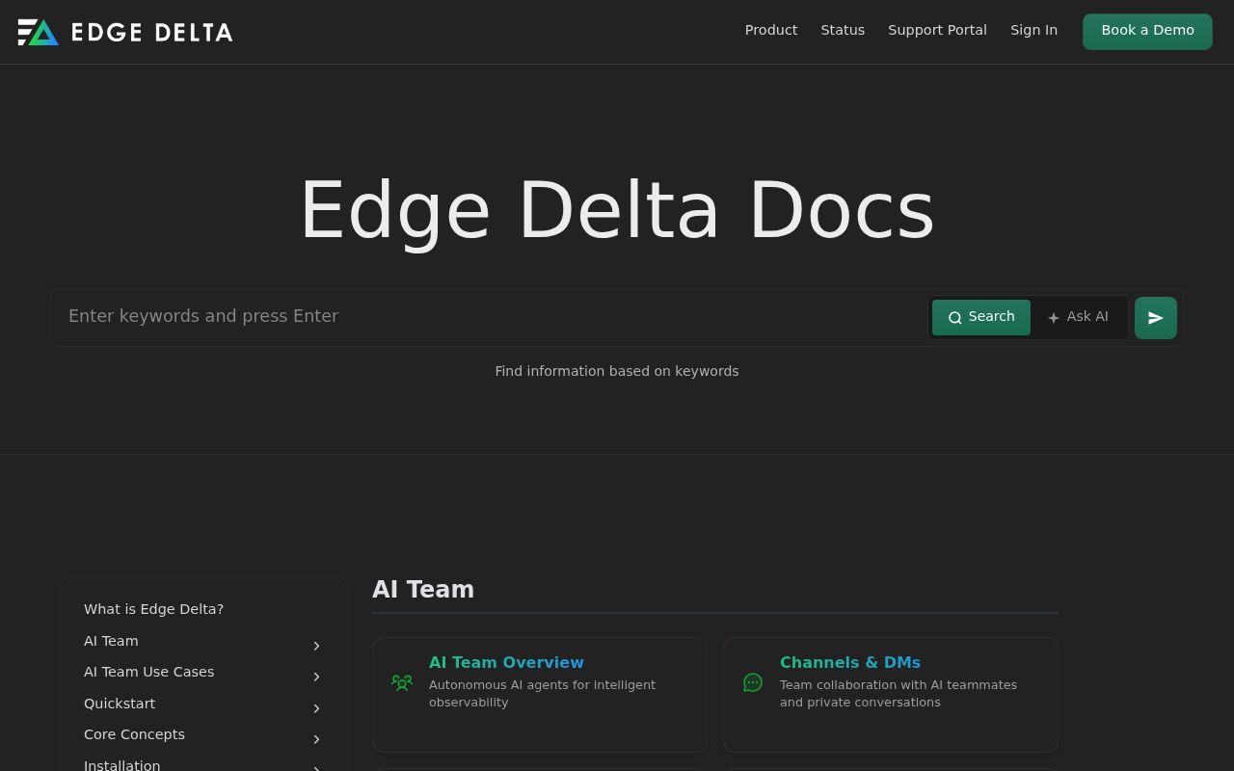Select Installation in the sidebar

122,765
